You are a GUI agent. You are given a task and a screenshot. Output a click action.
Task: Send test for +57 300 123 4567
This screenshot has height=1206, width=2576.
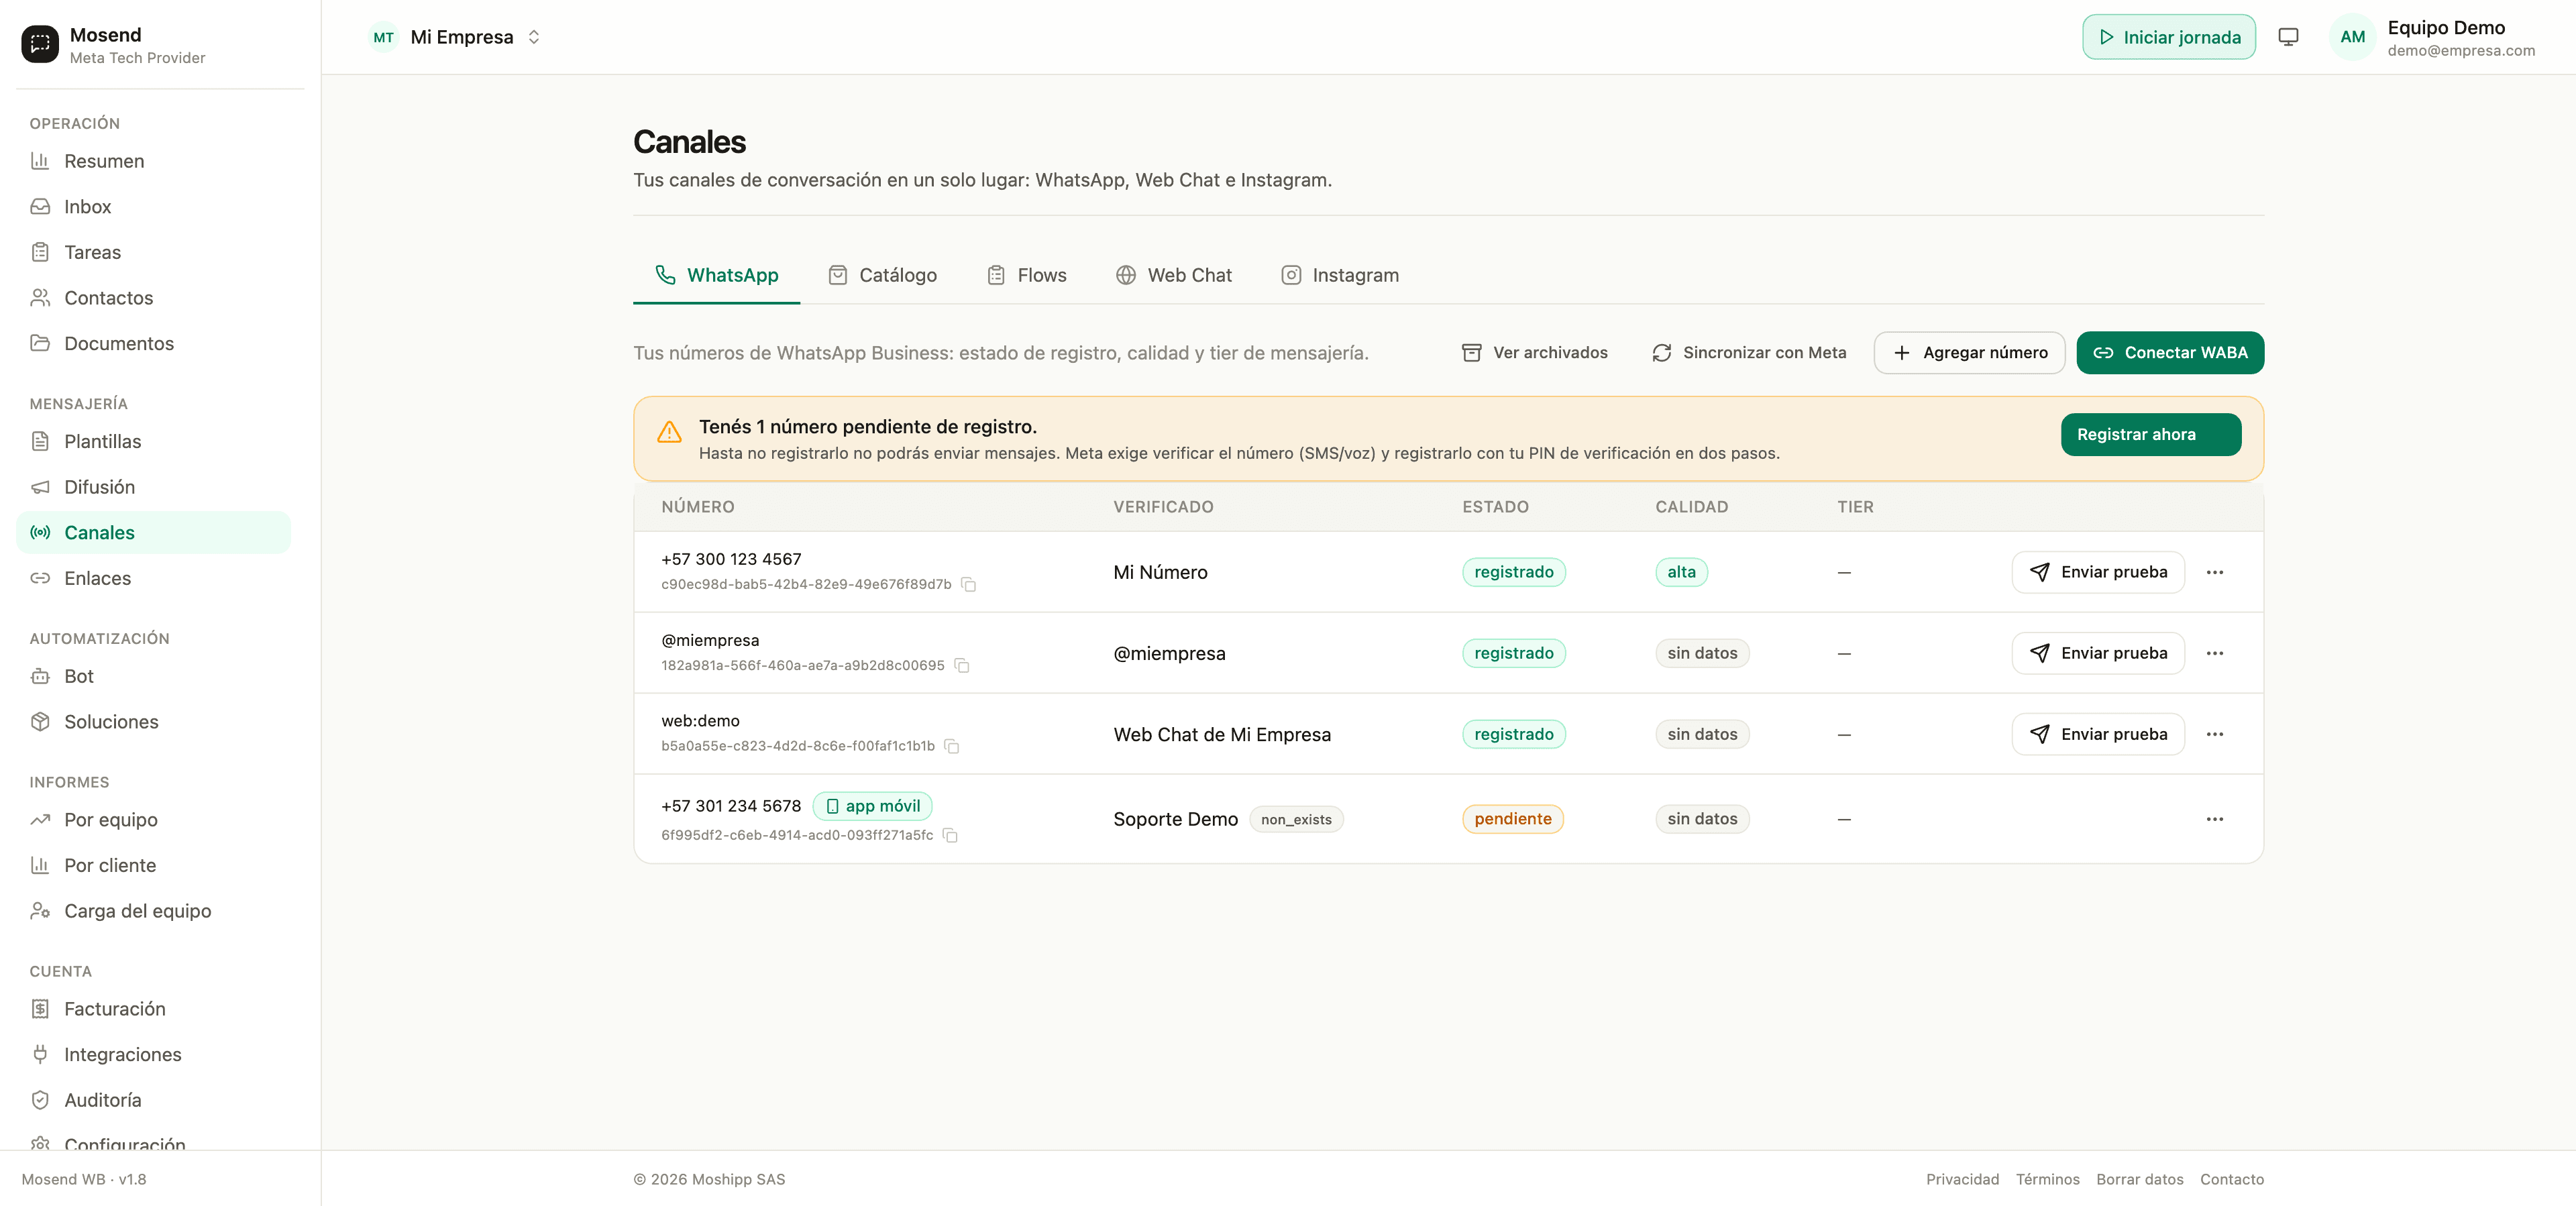[2098, 572]
